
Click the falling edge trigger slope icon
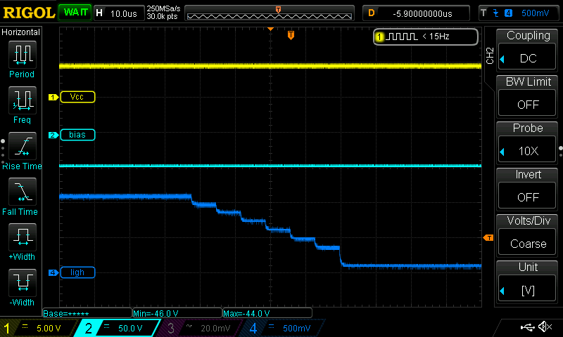pos(496,13)
